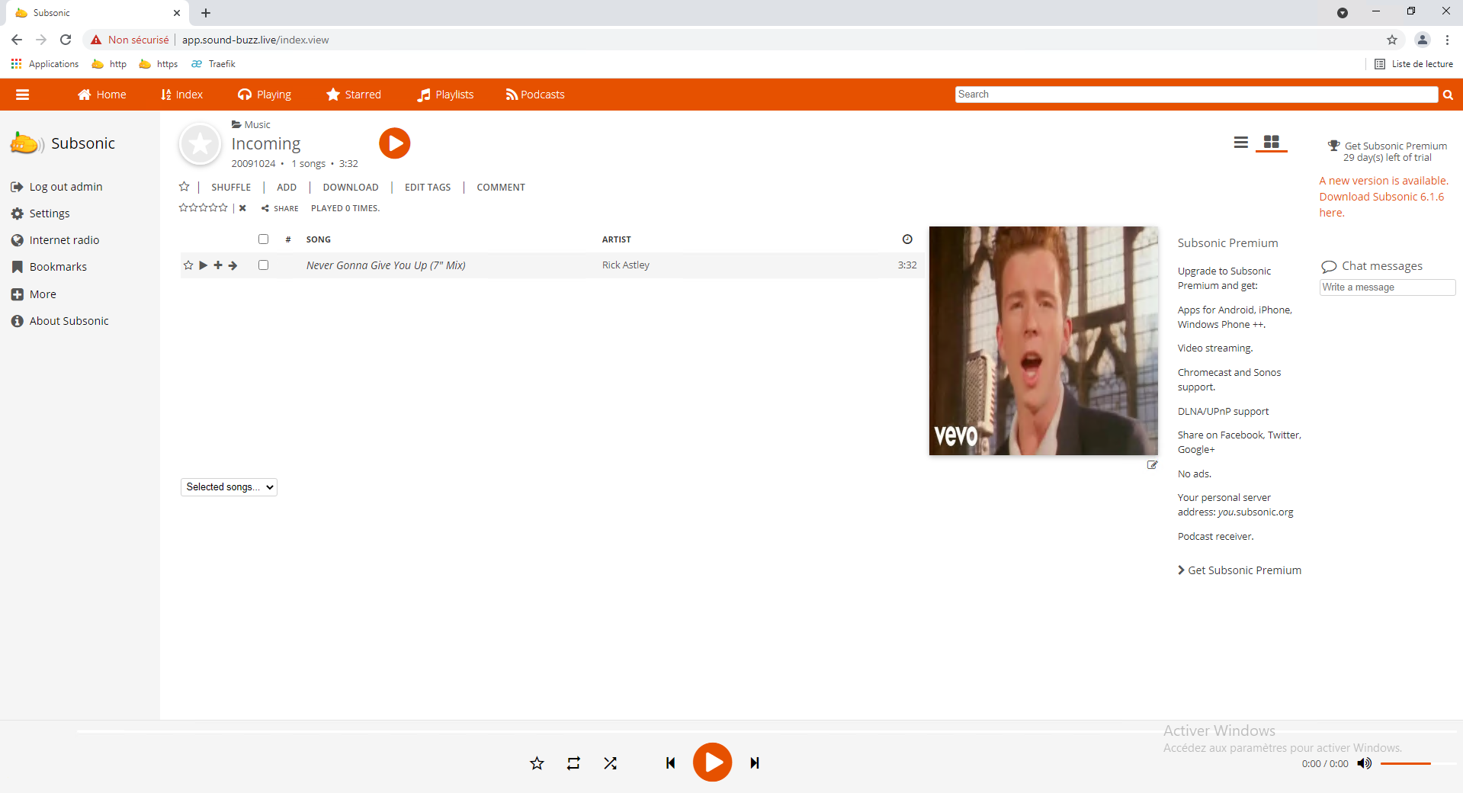Open the Liste de lecture panel
1463x793 pixels.
pos(1413,64)
